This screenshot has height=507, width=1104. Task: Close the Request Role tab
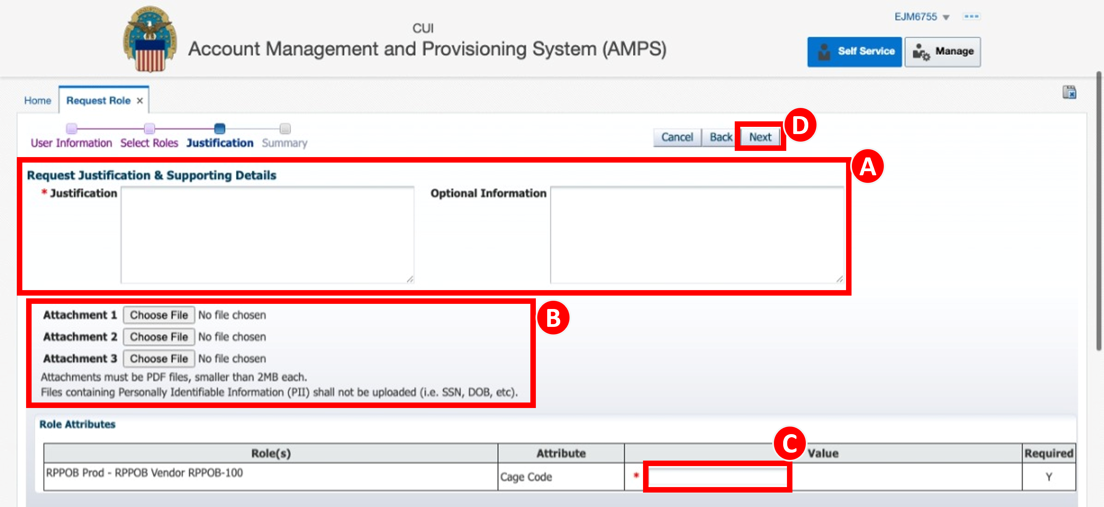pos(140,100)
